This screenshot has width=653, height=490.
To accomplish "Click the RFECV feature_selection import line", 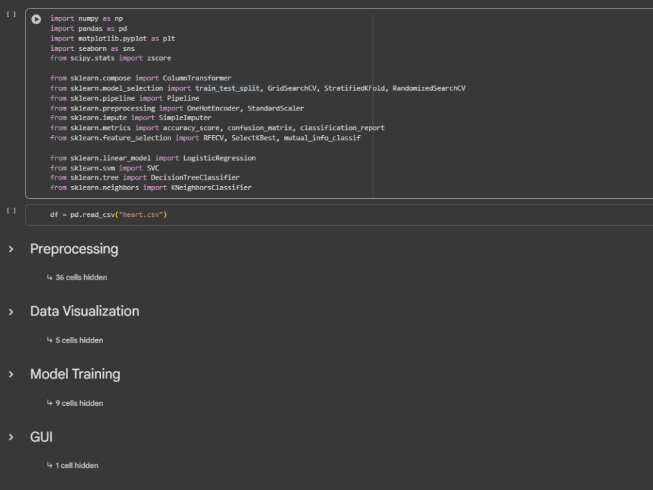I will [x=205, y=138].
